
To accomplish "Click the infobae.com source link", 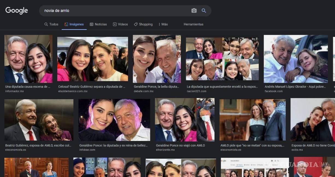I will pos(87,150).
